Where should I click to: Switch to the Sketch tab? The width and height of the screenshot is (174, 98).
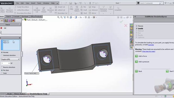8,17
